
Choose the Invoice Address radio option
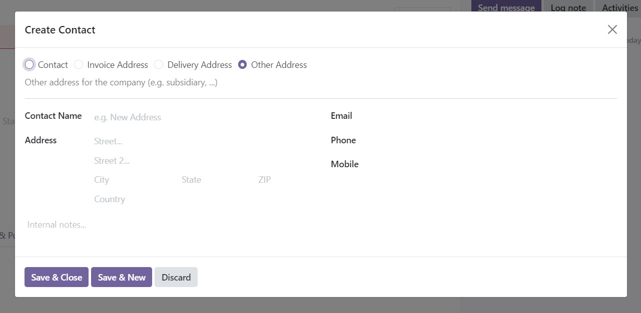click(79, 64)
